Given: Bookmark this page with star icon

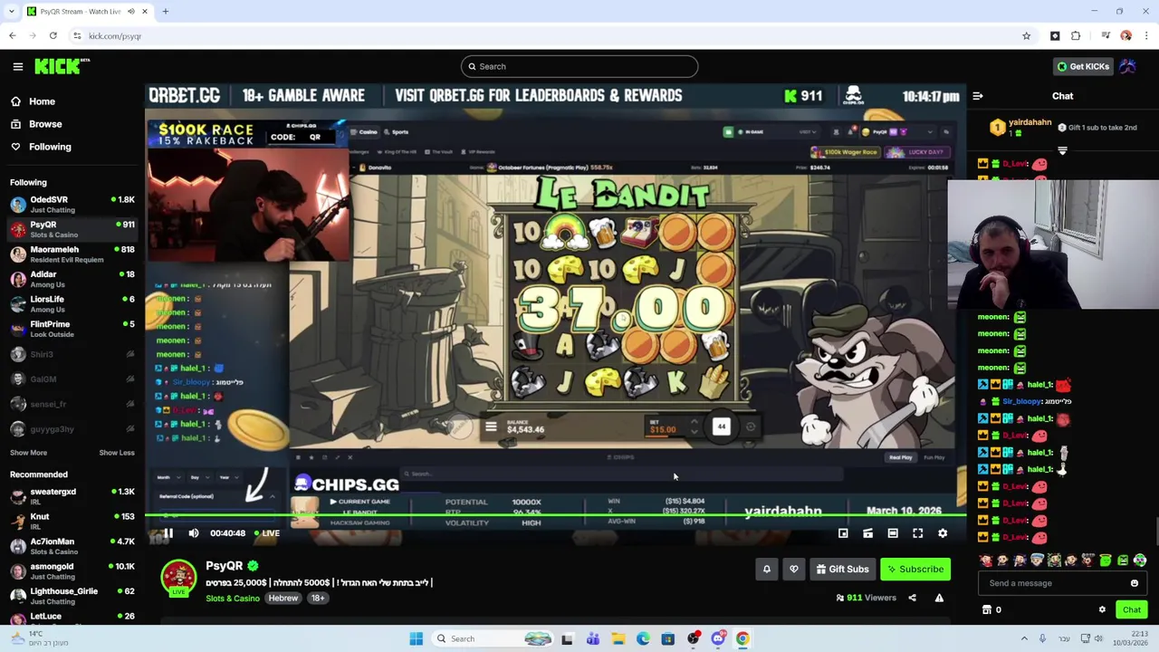Looking at the screenshot, I should (1026, 36).
